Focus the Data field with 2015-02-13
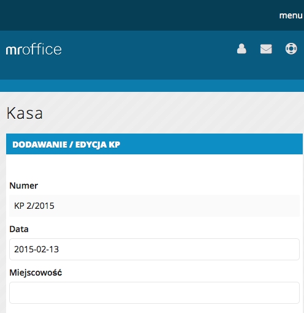Image resolution: width=304 pixels, height=313 pixels. click(x=154, y=249)
